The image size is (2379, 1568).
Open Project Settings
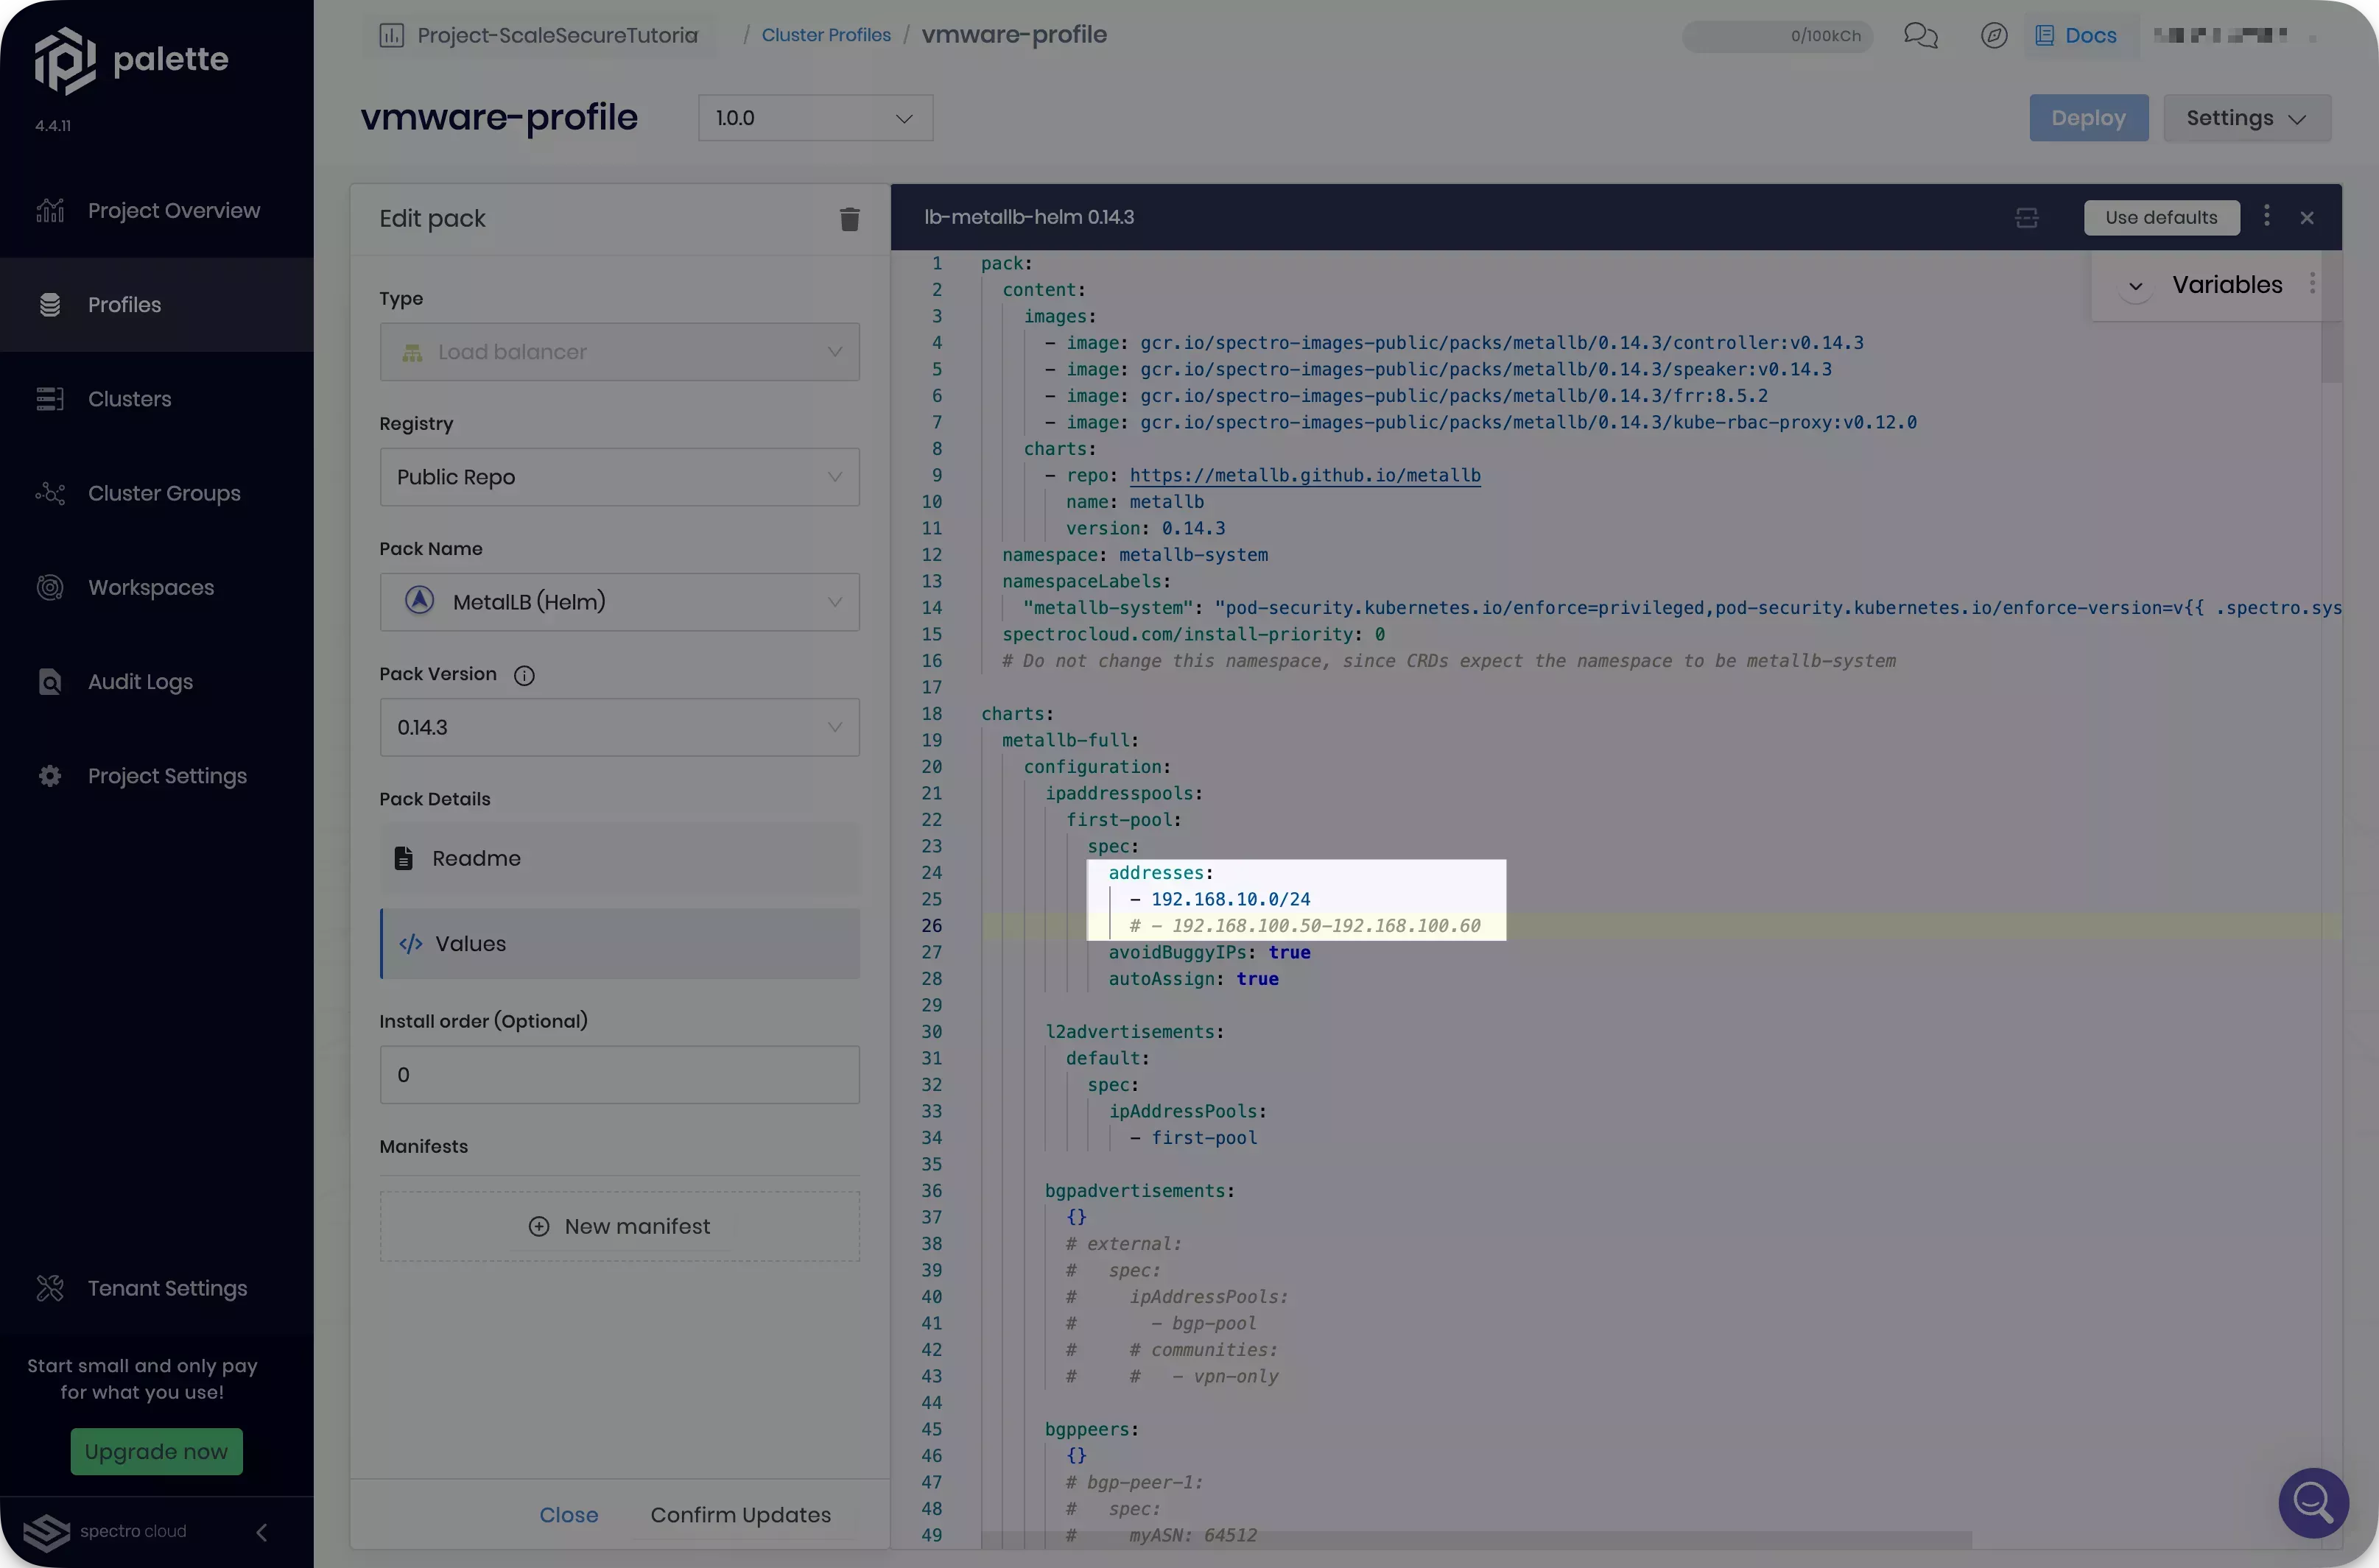(x=156, y=776)
